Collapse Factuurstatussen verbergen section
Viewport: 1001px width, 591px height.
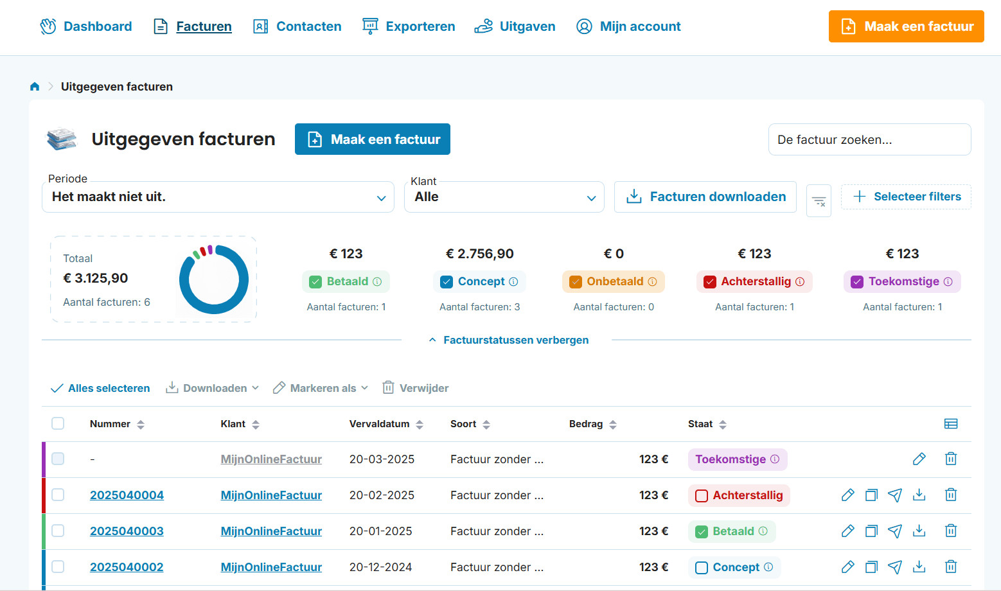coord(508,340)
